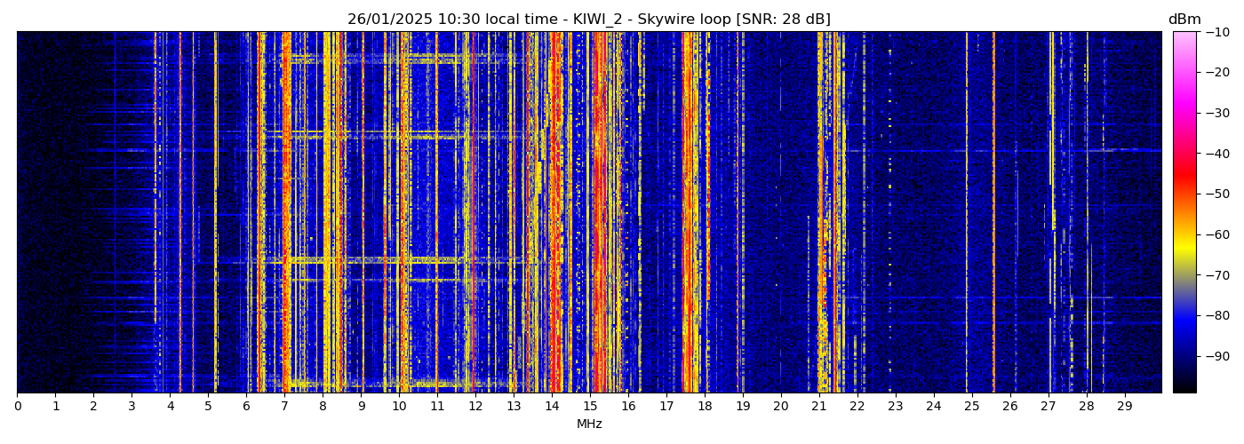Click the 25 MHz x-axis tick label
This screenshot has width=1244, height=444.
tap(971, 406)
